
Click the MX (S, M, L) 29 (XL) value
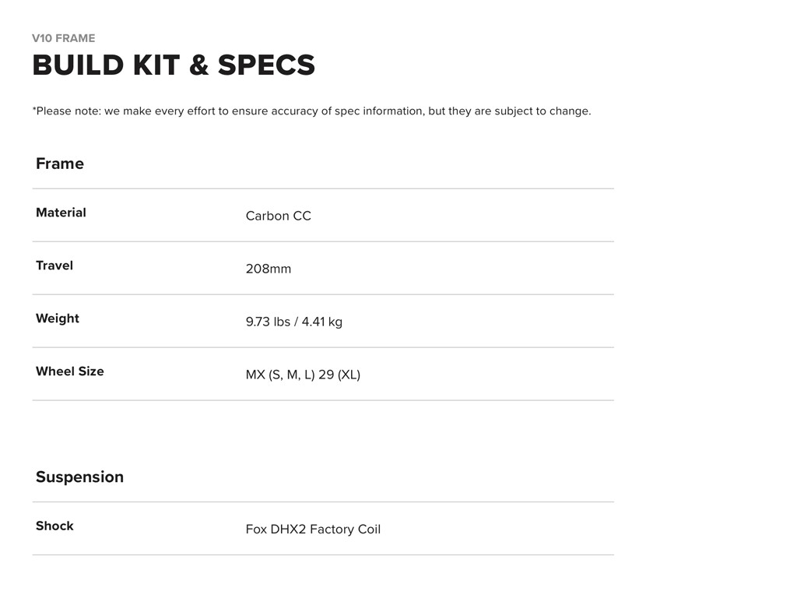(303, 375)
